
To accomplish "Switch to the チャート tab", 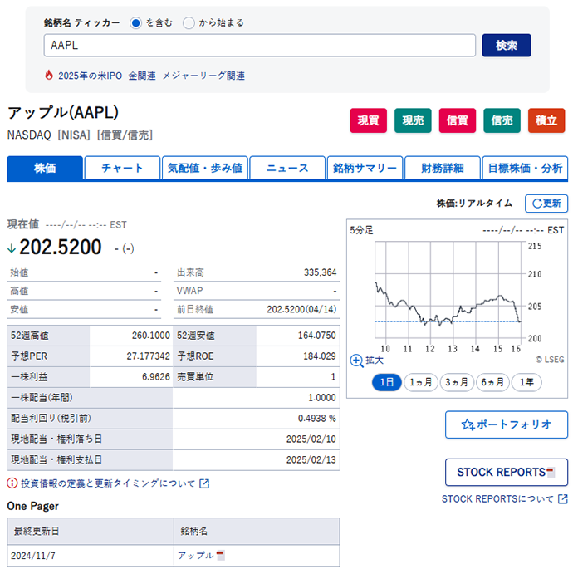I will [122, 168].
